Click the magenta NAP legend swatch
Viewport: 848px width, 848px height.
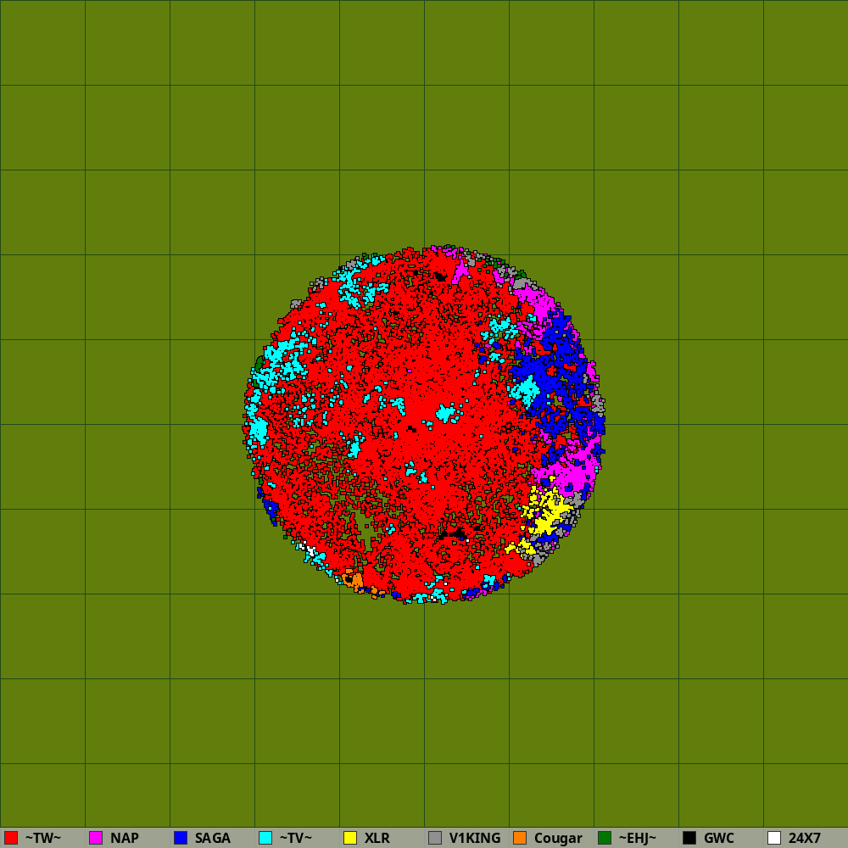(96, 838)
